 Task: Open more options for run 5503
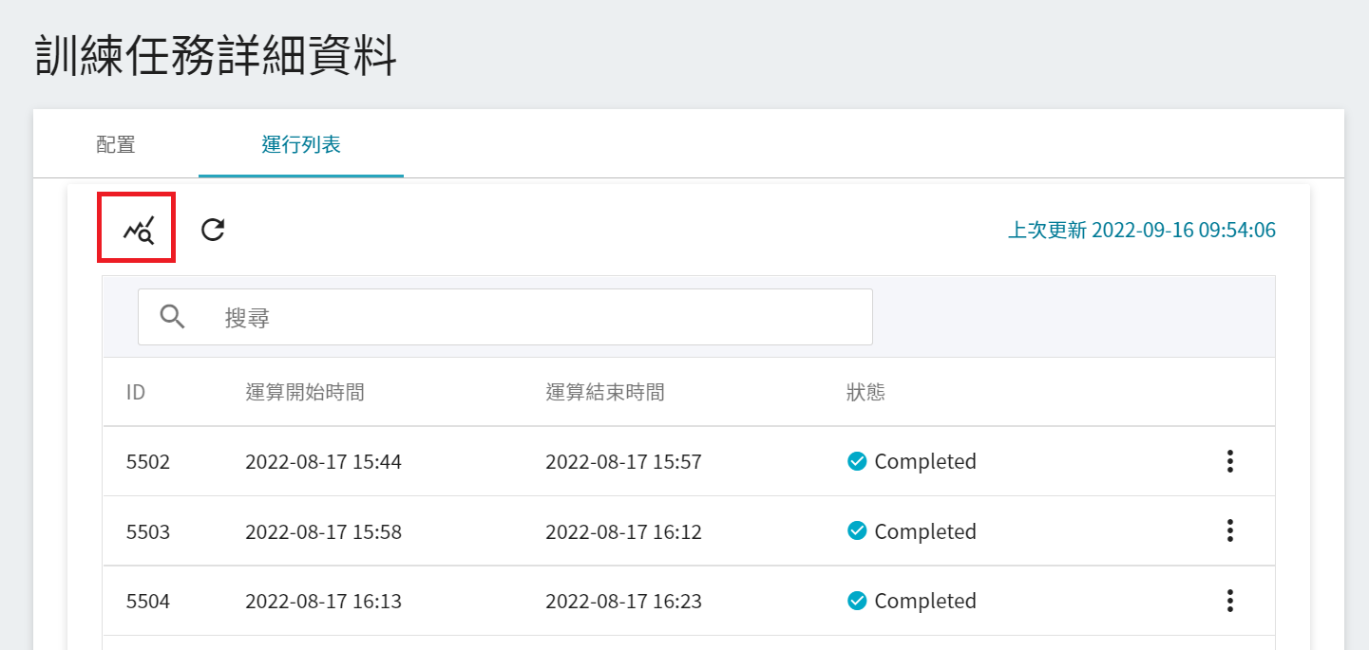[x=1229, y=530]
